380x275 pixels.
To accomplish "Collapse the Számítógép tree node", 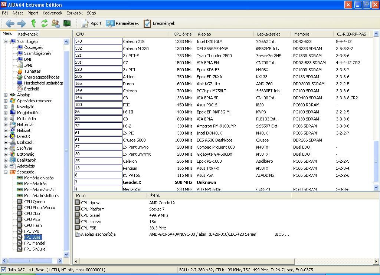I will 6,42.
